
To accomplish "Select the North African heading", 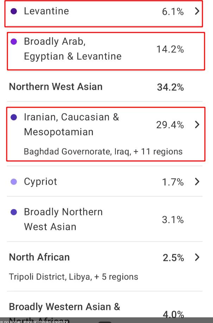I will pos(39,257).
